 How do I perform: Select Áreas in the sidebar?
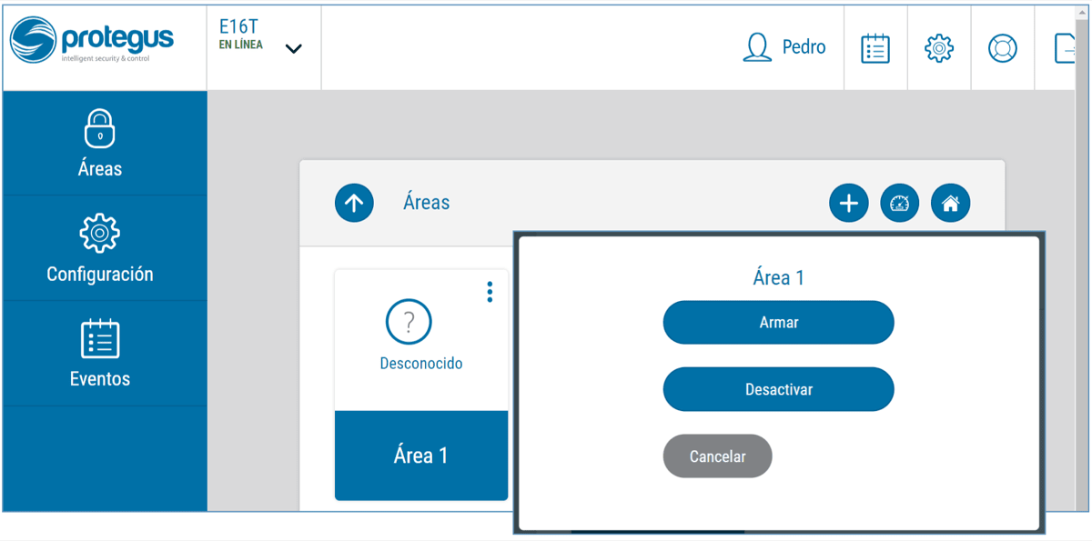pyautogui.click(x=100, y=144)
